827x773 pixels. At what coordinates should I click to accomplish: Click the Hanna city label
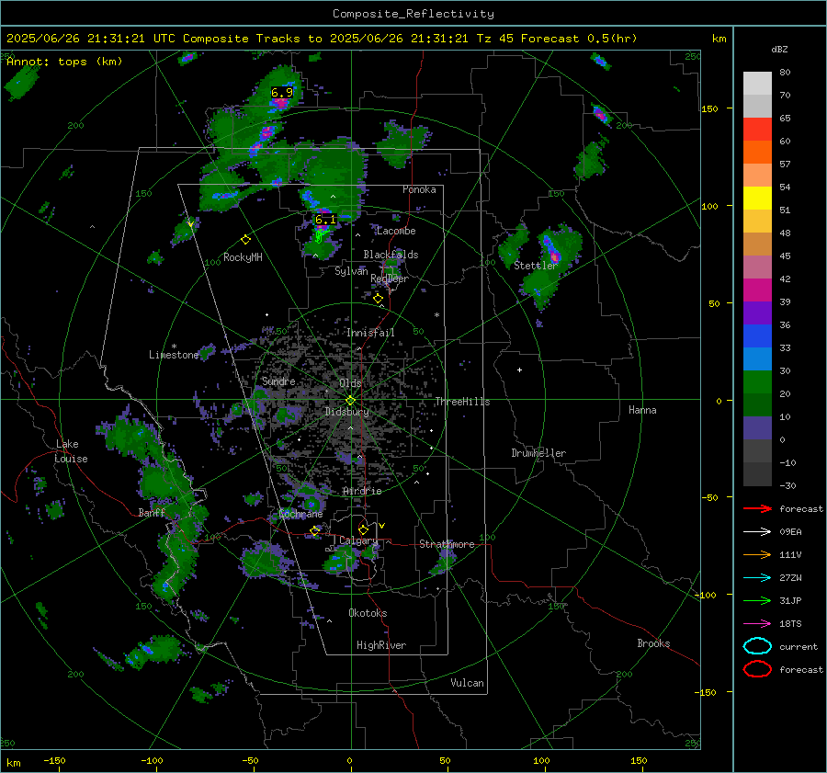(642, 410)
